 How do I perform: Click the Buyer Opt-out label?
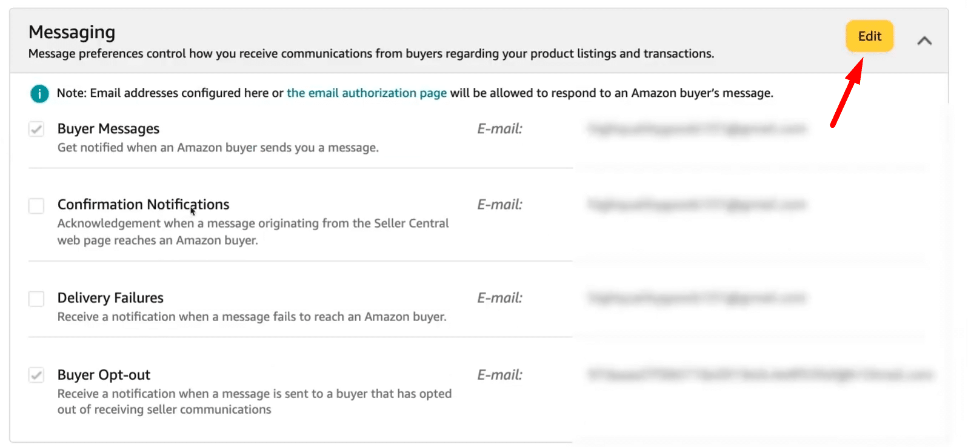(x=104, y=375)
